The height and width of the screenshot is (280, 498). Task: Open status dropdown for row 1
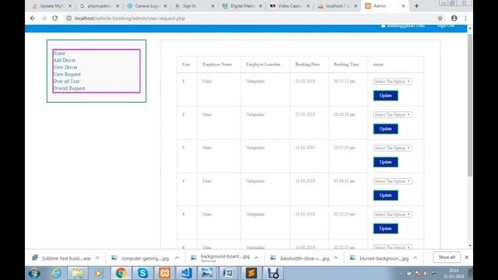pos(392,82)
